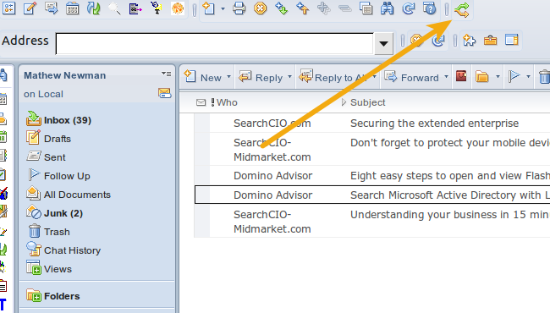Click the New button
Screen dimensions: 550x313
[x=203, y=77]
